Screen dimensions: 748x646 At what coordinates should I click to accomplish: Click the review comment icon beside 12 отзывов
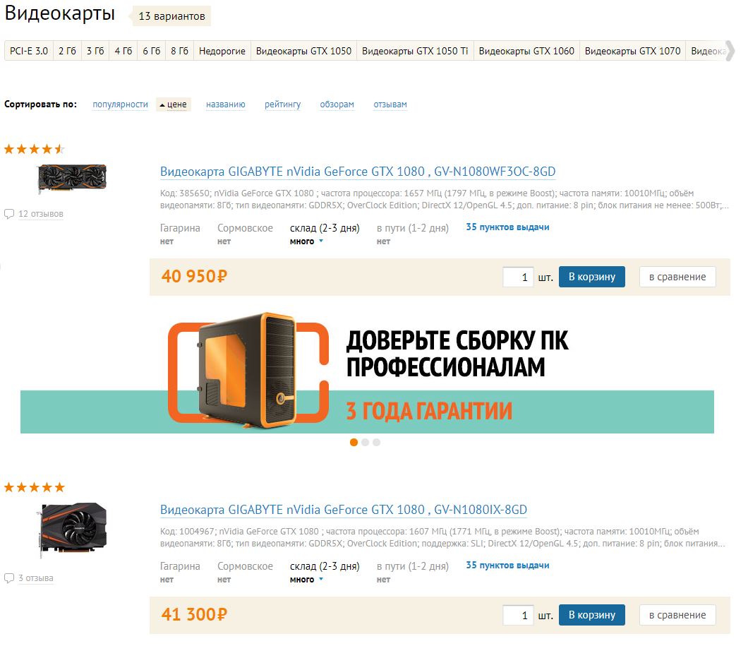coord(9,214)
